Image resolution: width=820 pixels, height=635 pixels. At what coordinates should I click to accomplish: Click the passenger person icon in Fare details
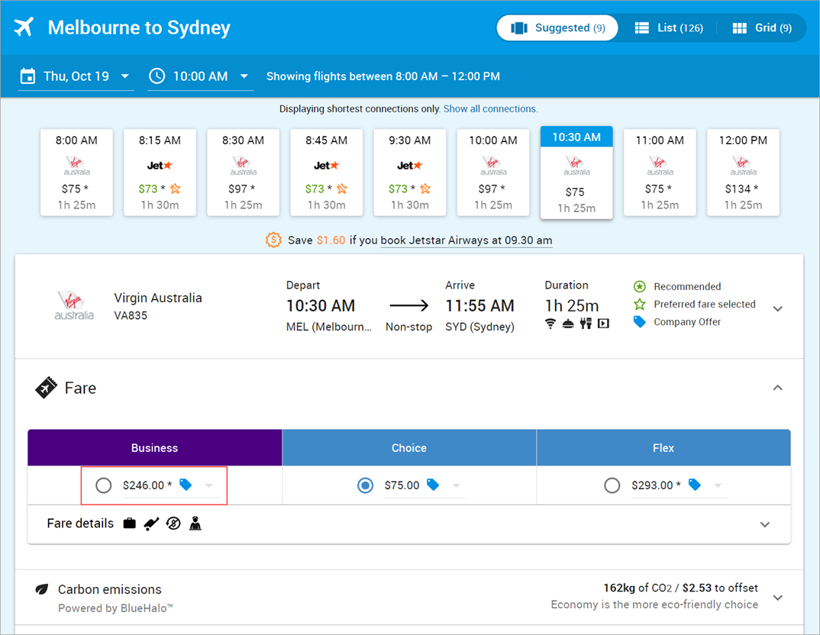coord(195,523)
